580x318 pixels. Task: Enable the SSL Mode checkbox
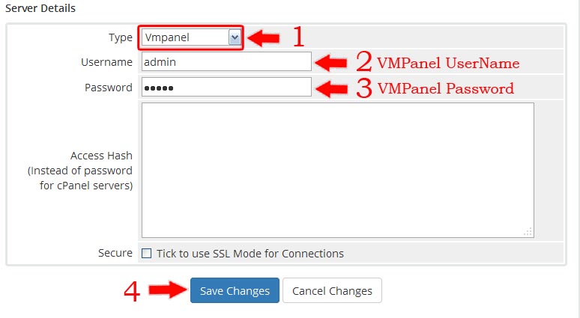tap(146, 254)
